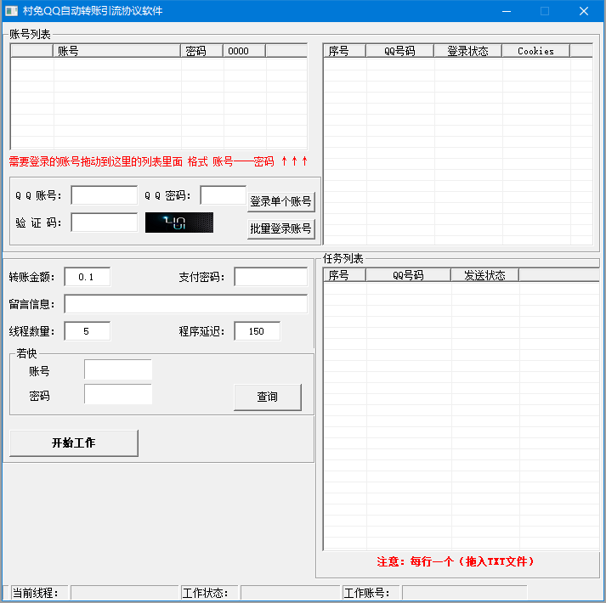Screen dimensions: 606x603
Task: Focus the 留言信息 text field
Action: click(186, 304)
